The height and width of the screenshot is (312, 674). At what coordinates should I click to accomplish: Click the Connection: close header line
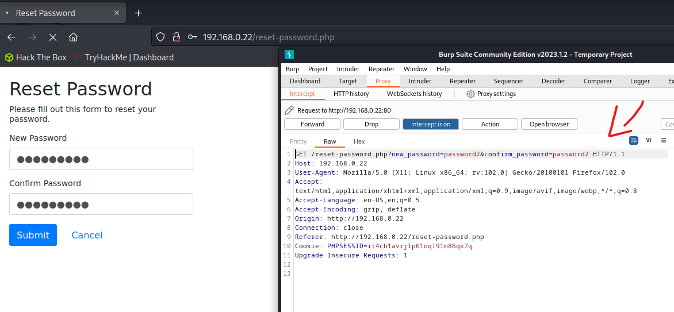[329, 228]
